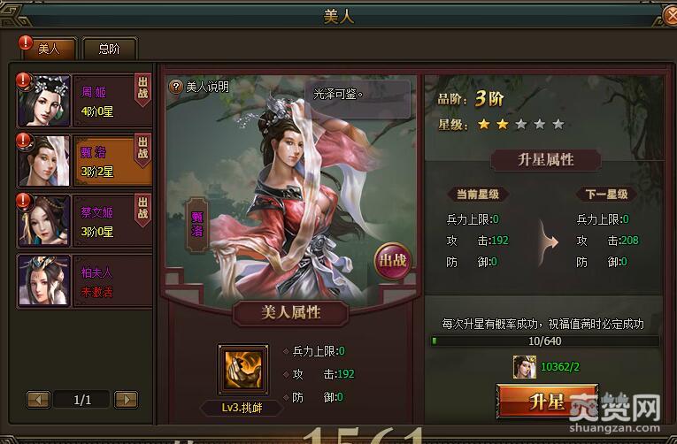The height and width of the screenshot is (444, 677).
Task: Click the upgrade material portrait icon beside 10362/2
Action: [x=525, y=367]
